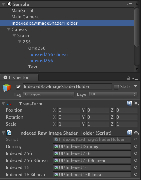Click the UI/Indexed16Bilinear shader reference
141x180 pixels.
(x=92, y=175)
